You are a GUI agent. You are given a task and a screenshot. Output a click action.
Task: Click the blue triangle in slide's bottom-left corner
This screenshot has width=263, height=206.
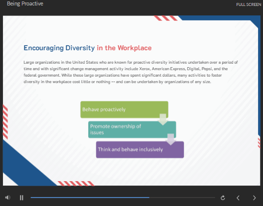[25, 166]
